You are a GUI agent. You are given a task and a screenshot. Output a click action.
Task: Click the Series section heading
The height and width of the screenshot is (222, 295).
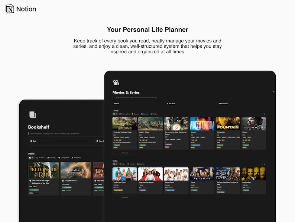click(x=115, y=161)
